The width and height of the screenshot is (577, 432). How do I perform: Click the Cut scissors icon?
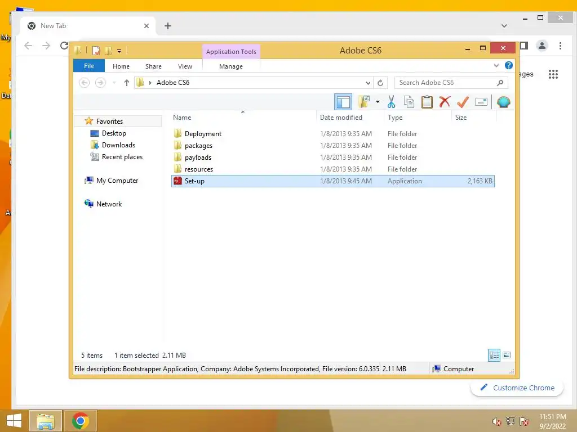coord(391,102)
